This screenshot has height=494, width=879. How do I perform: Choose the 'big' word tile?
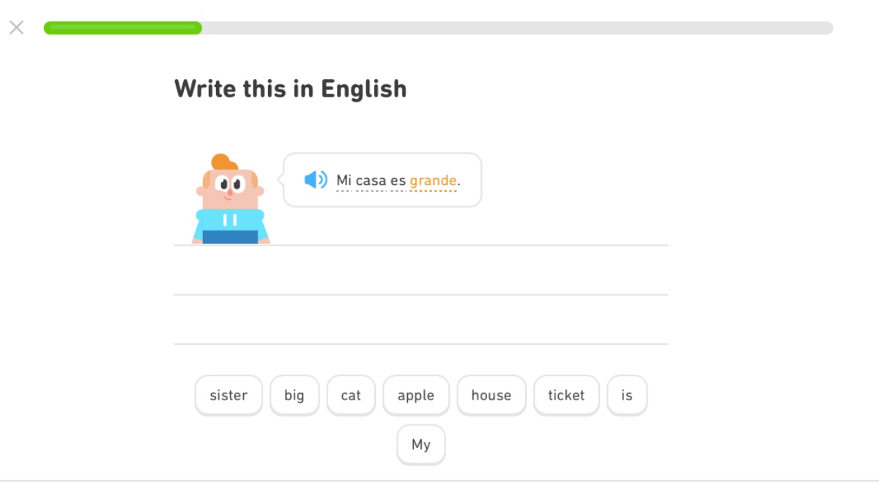(294, 395)
